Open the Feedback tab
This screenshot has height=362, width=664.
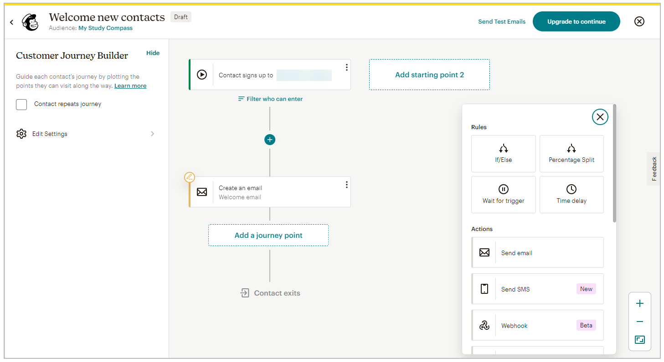click(654, 169)
